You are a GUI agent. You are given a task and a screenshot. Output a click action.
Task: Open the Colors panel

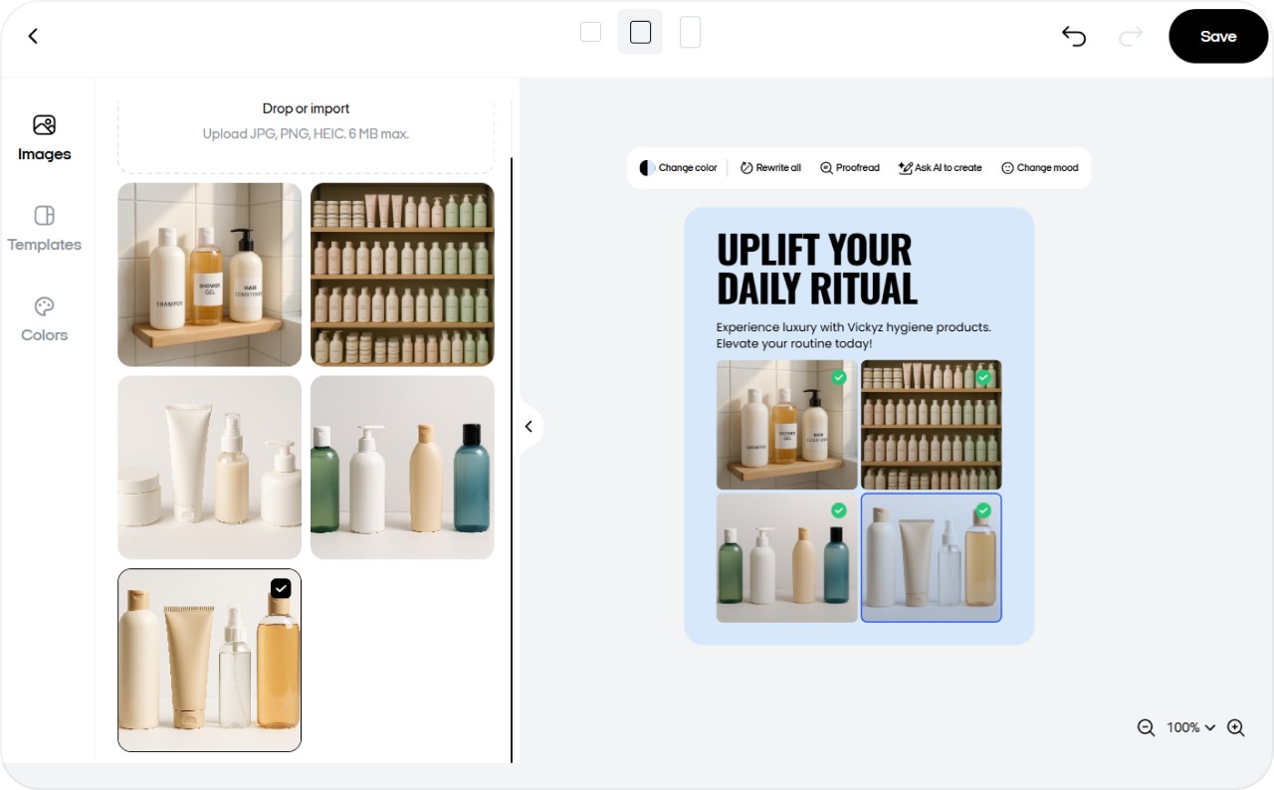pyautogui.click(x=44, y=318)
